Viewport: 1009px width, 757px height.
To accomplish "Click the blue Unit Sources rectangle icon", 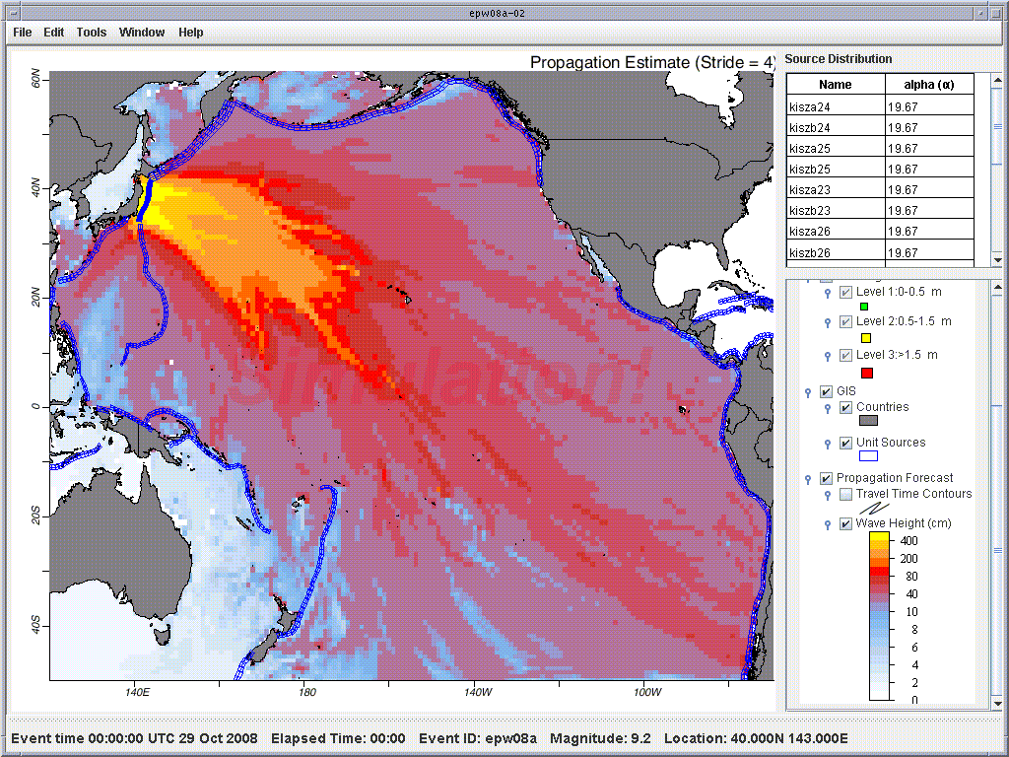I will coord(868,456).
